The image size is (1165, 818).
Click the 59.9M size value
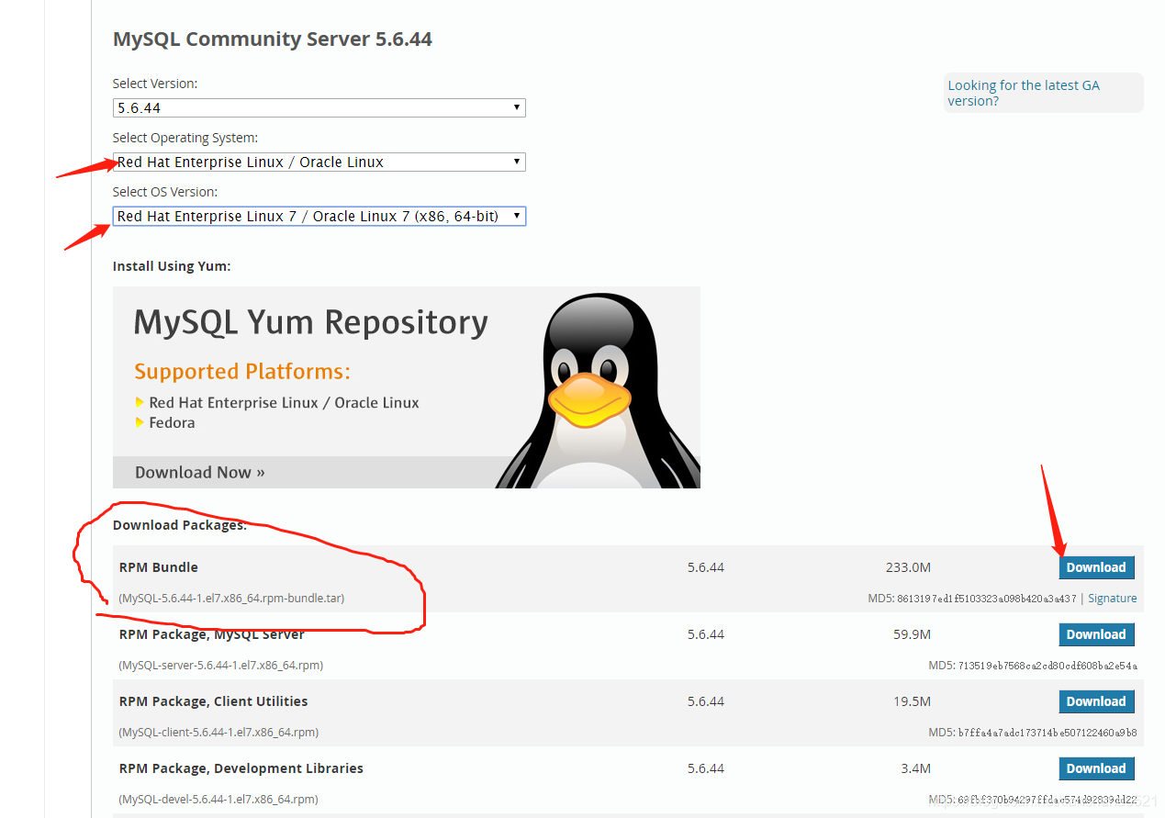pos(912,634)
